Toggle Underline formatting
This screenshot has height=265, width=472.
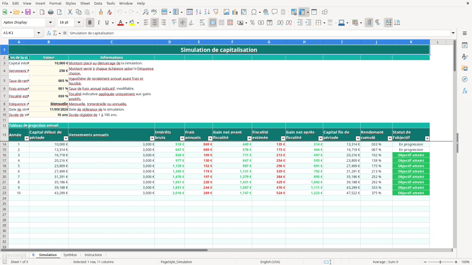[x=107, y=23]
